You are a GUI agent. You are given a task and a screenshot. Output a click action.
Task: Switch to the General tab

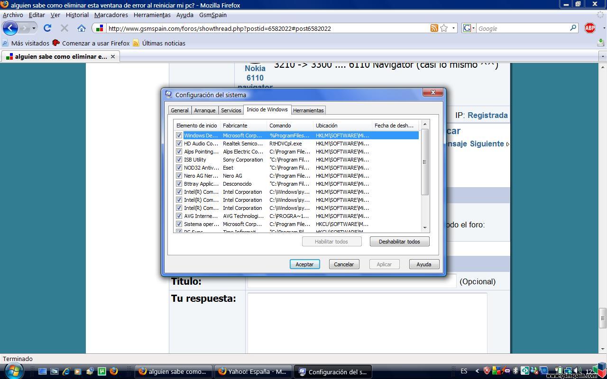(x=180, y=110)
